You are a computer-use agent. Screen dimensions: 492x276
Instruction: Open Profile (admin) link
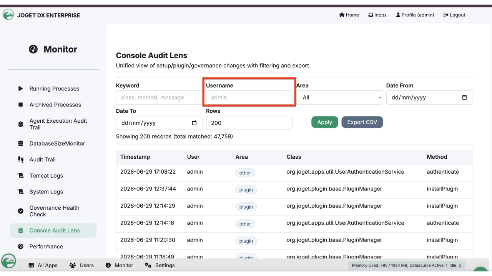pos(415,15)
